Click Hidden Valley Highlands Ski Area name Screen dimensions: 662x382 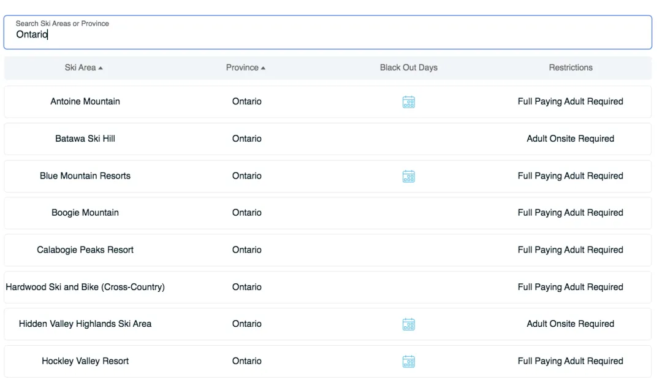tap(85, 324)
